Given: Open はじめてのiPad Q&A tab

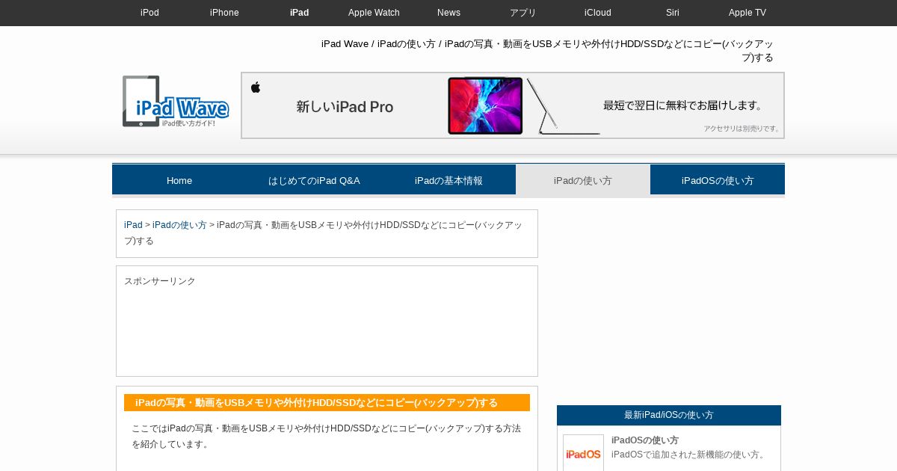Looking at the screenshot, I should click(x=314, y=180).
